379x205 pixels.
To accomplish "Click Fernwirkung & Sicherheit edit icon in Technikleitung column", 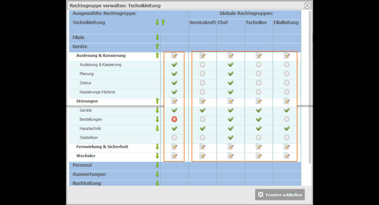I will click(174, 147).
